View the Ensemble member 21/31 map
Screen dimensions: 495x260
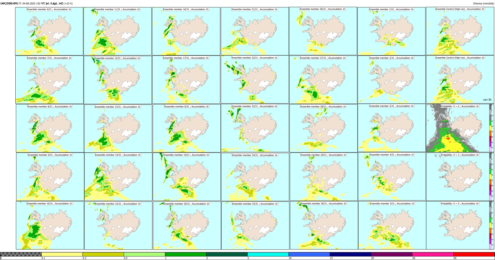pos(255,31)
